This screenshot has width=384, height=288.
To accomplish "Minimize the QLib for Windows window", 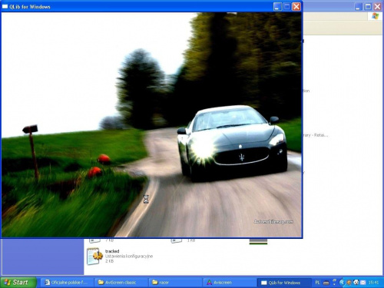I will click(277, 7).
